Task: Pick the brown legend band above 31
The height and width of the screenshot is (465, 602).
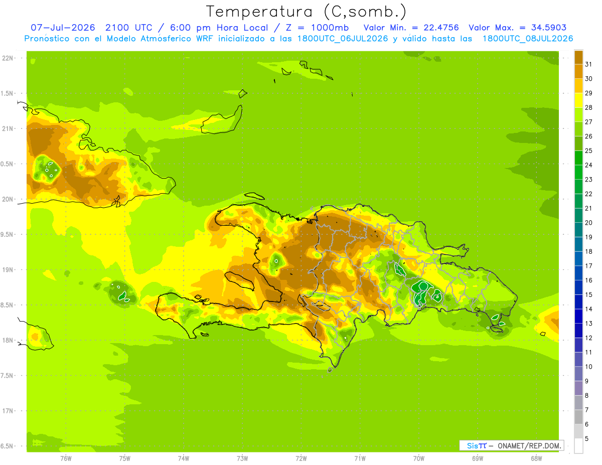Action: point(578,57)
